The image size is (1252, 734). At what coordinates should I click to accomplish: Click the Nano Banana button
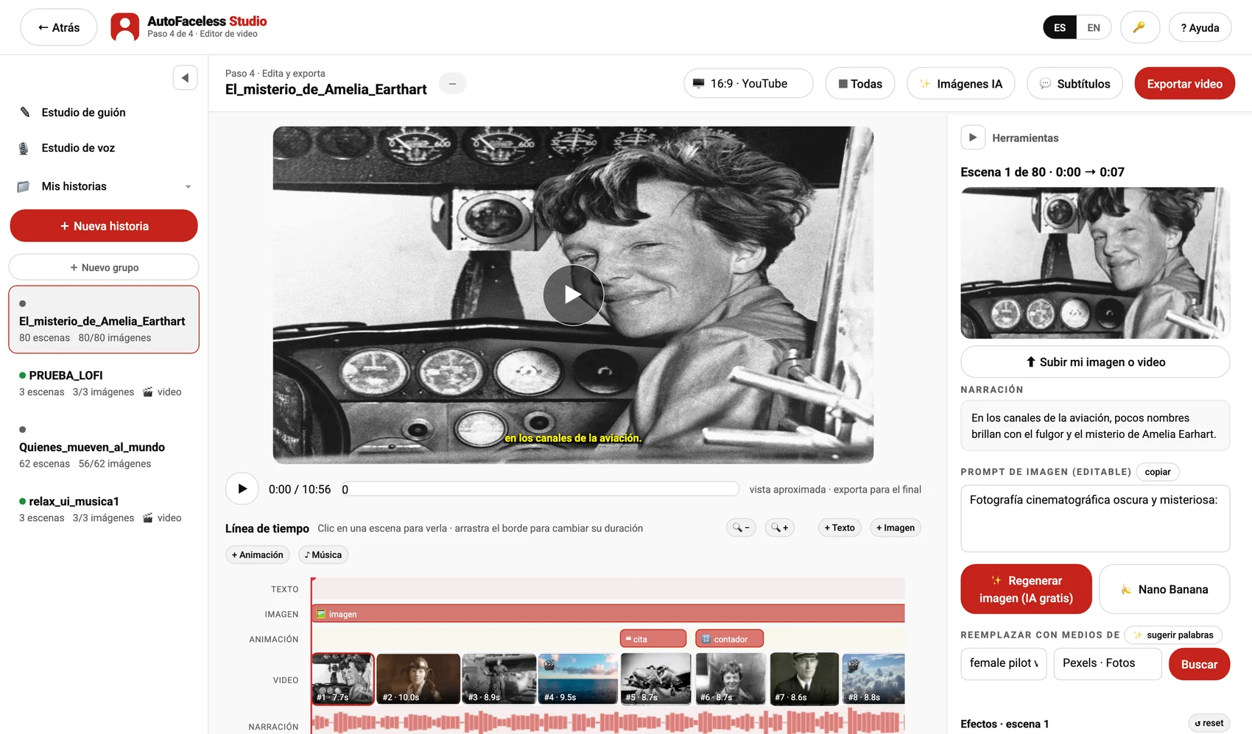(x=1164, y=589)
